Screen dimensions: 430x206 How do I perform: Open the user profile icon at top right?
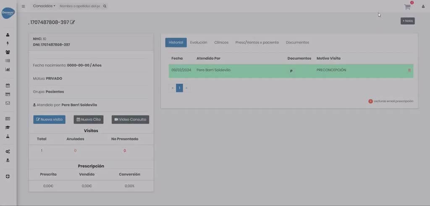(423, 7)
